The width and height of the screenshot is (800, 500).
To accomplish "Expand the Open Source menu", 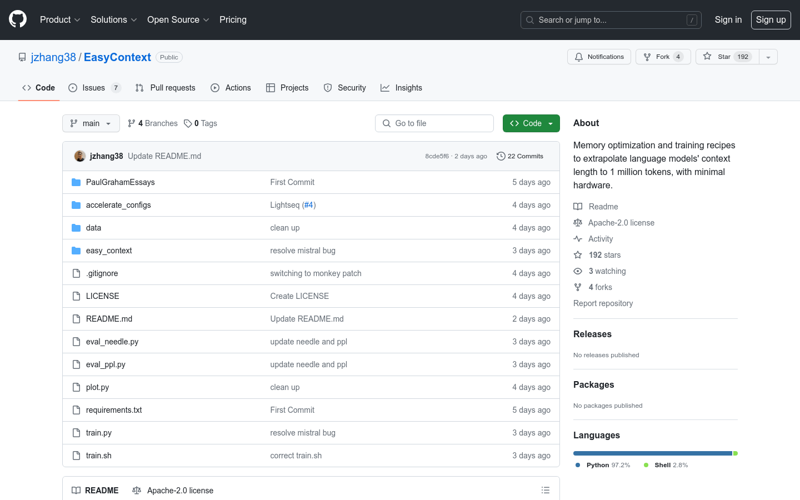I will click(178, 19).
